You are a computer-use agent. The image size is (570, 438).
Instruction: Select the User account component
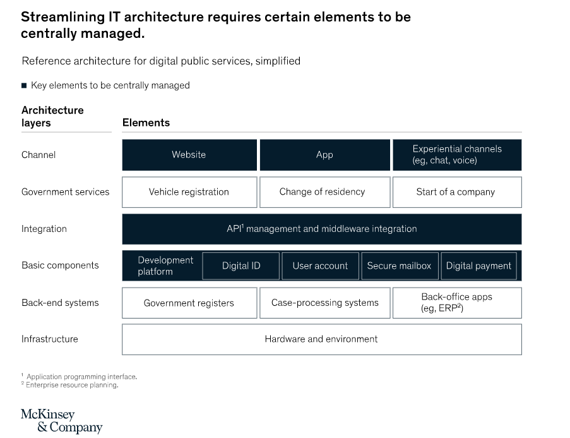click(x=320, y=266)
